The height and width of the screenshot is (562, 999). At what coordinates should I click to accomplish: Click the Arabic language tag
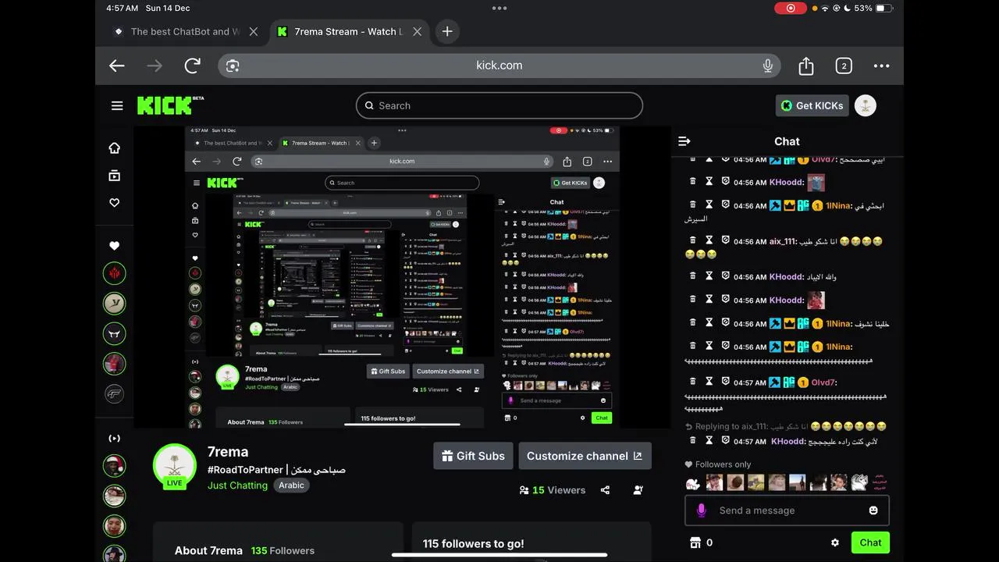tap(291, 486)
